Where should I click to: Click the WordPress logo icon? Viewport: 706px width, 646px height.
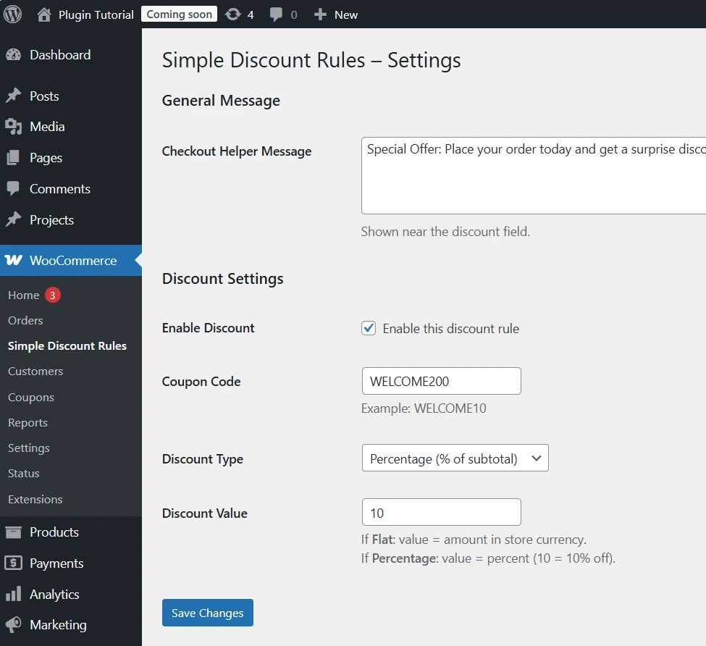click(x=13, y=14)
